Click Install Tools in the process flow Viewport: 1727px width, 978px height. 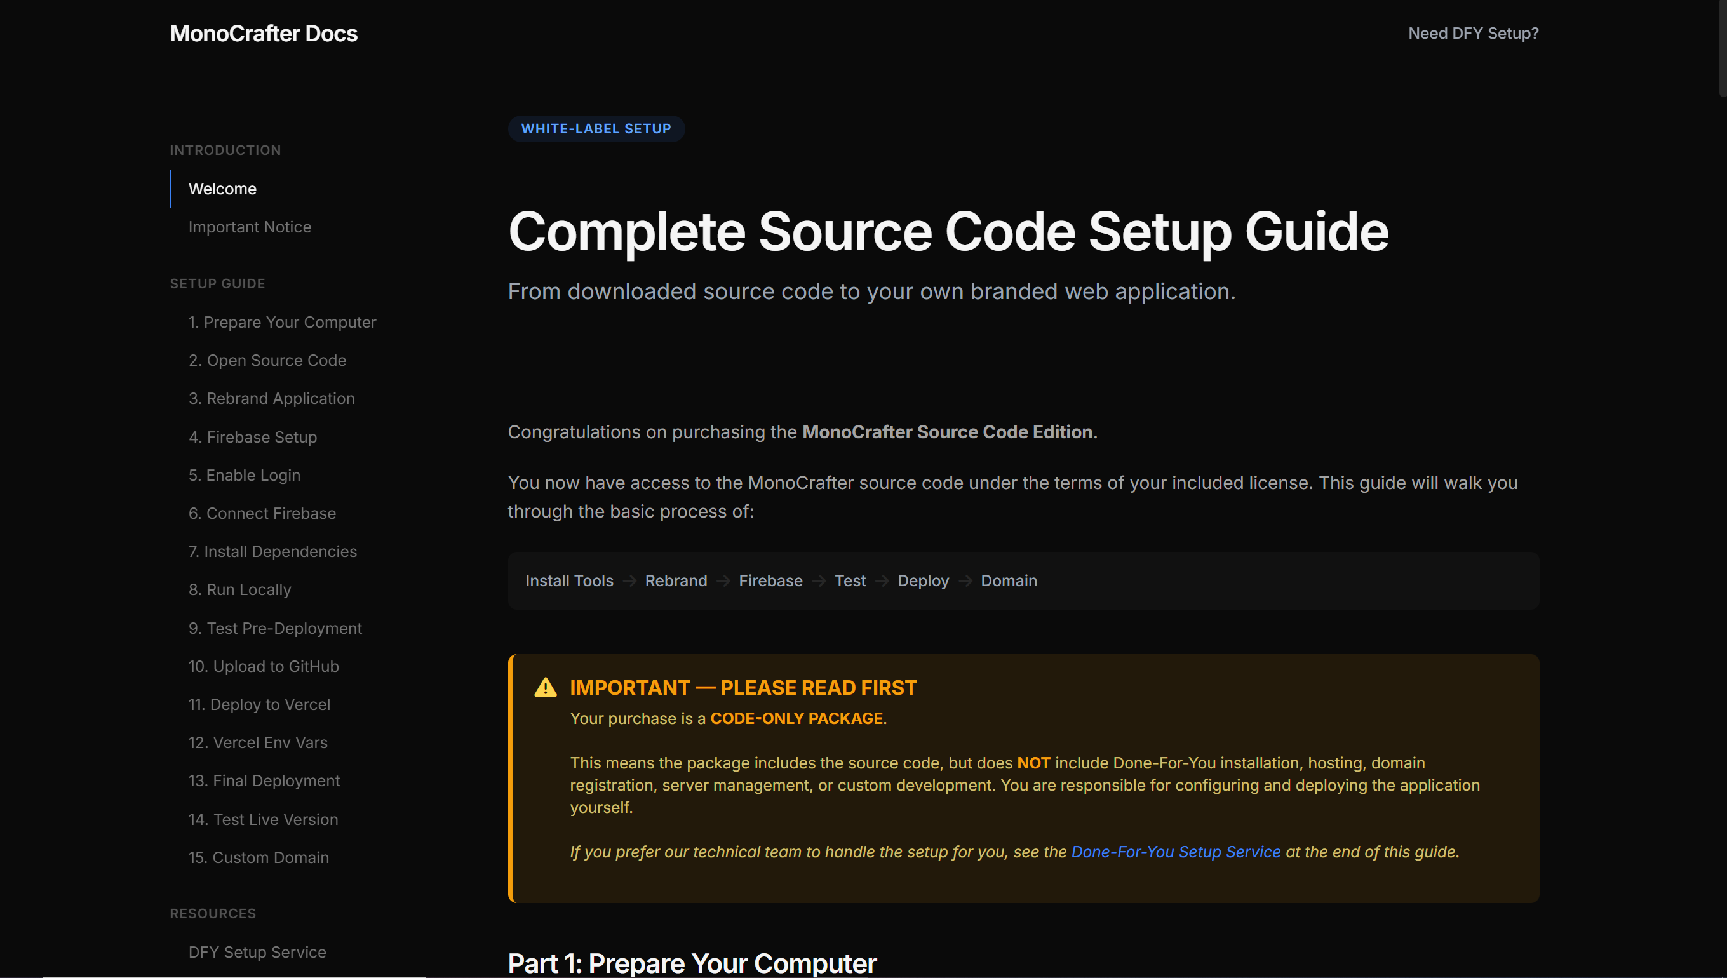click(x=569, y=581)
